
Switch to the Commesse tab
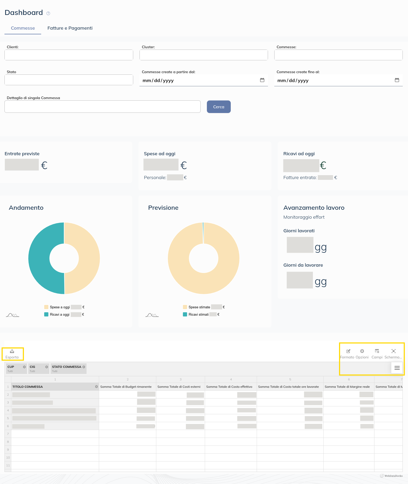click(x=23, y=28)
